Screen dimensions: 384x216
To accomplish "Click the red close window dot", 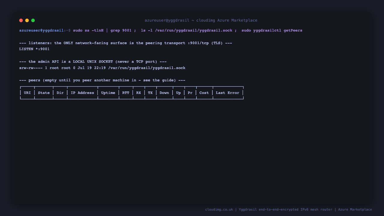I will (x=21, y=20).
